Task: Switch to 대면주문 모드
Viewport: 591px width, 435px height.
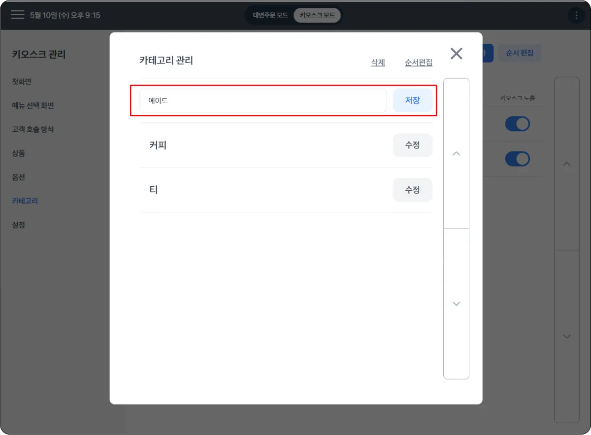Action: point(270,15)
